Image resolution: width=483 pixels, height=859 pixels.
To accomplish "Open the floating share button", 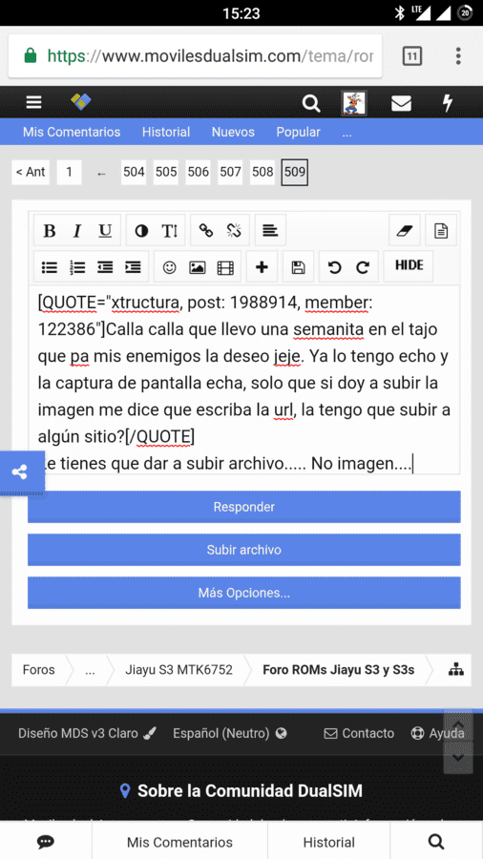I will pos(21,472).
